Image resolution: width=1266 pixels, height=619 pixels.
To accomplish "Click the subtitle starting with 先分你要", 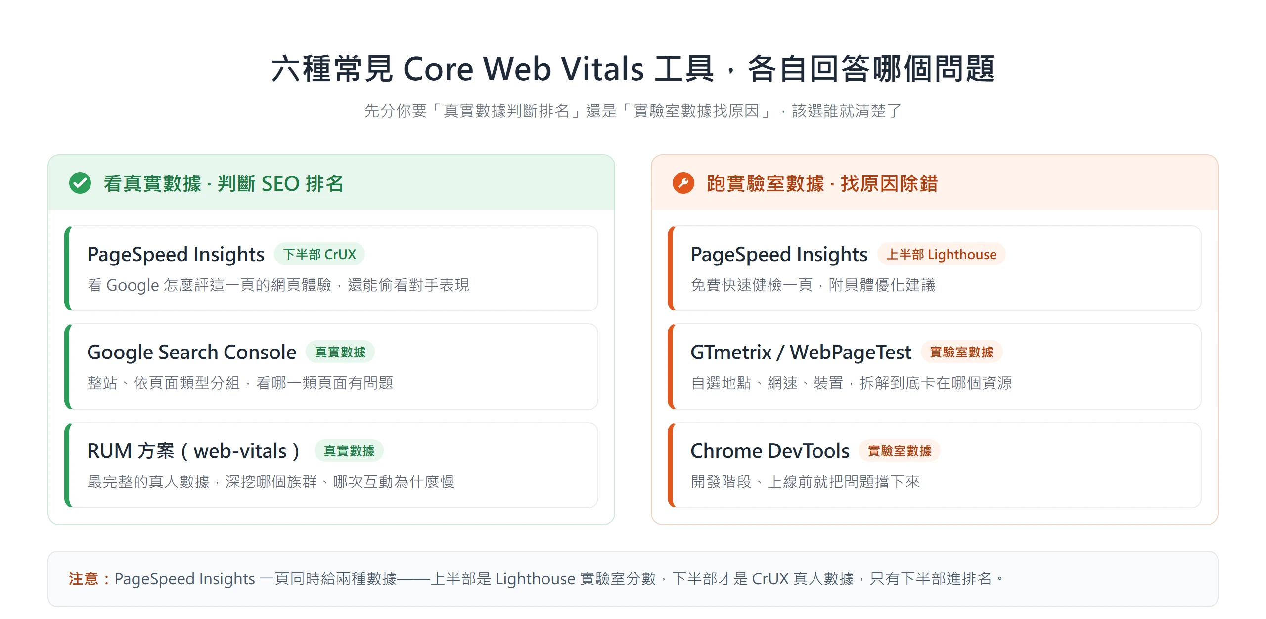I will click(x=633, y=111).
